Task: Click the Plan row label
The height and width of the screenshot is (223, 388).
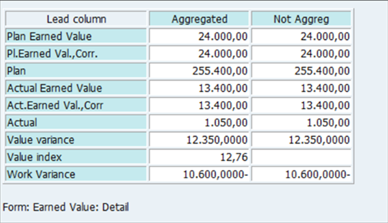Action: click(x=76, y=71)
